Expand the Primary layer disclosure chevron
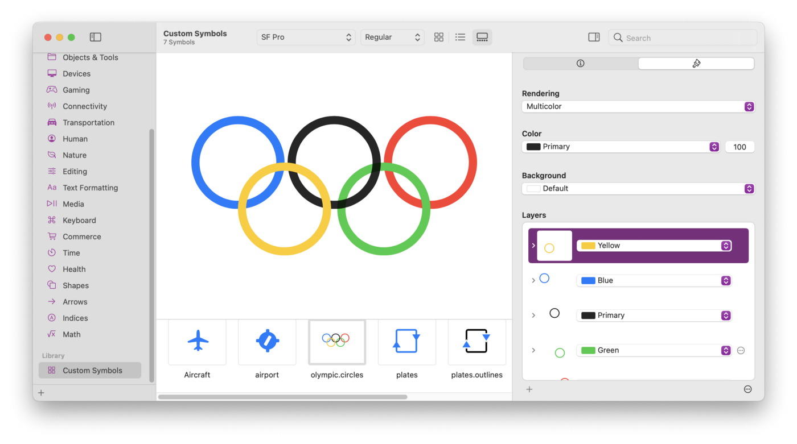 533,316
